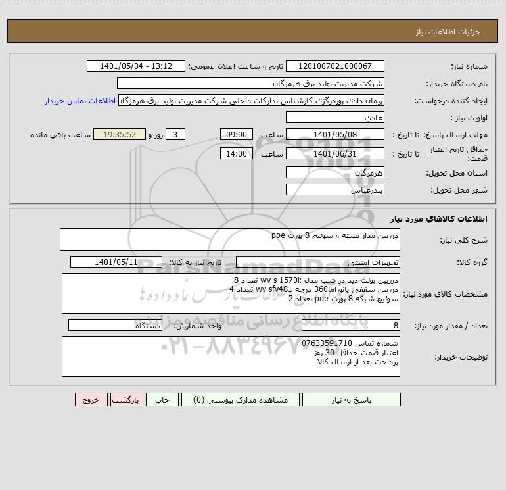506x490 pixels.
Task: Click the خروج exit button
Action: 91,400
